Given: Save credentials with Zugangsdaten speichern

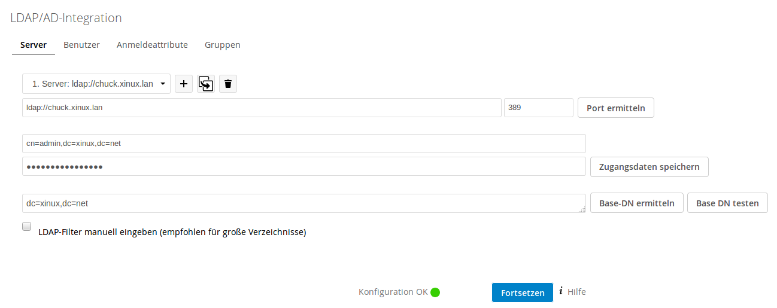Looking at the screenshot, I should pos(649,167).
